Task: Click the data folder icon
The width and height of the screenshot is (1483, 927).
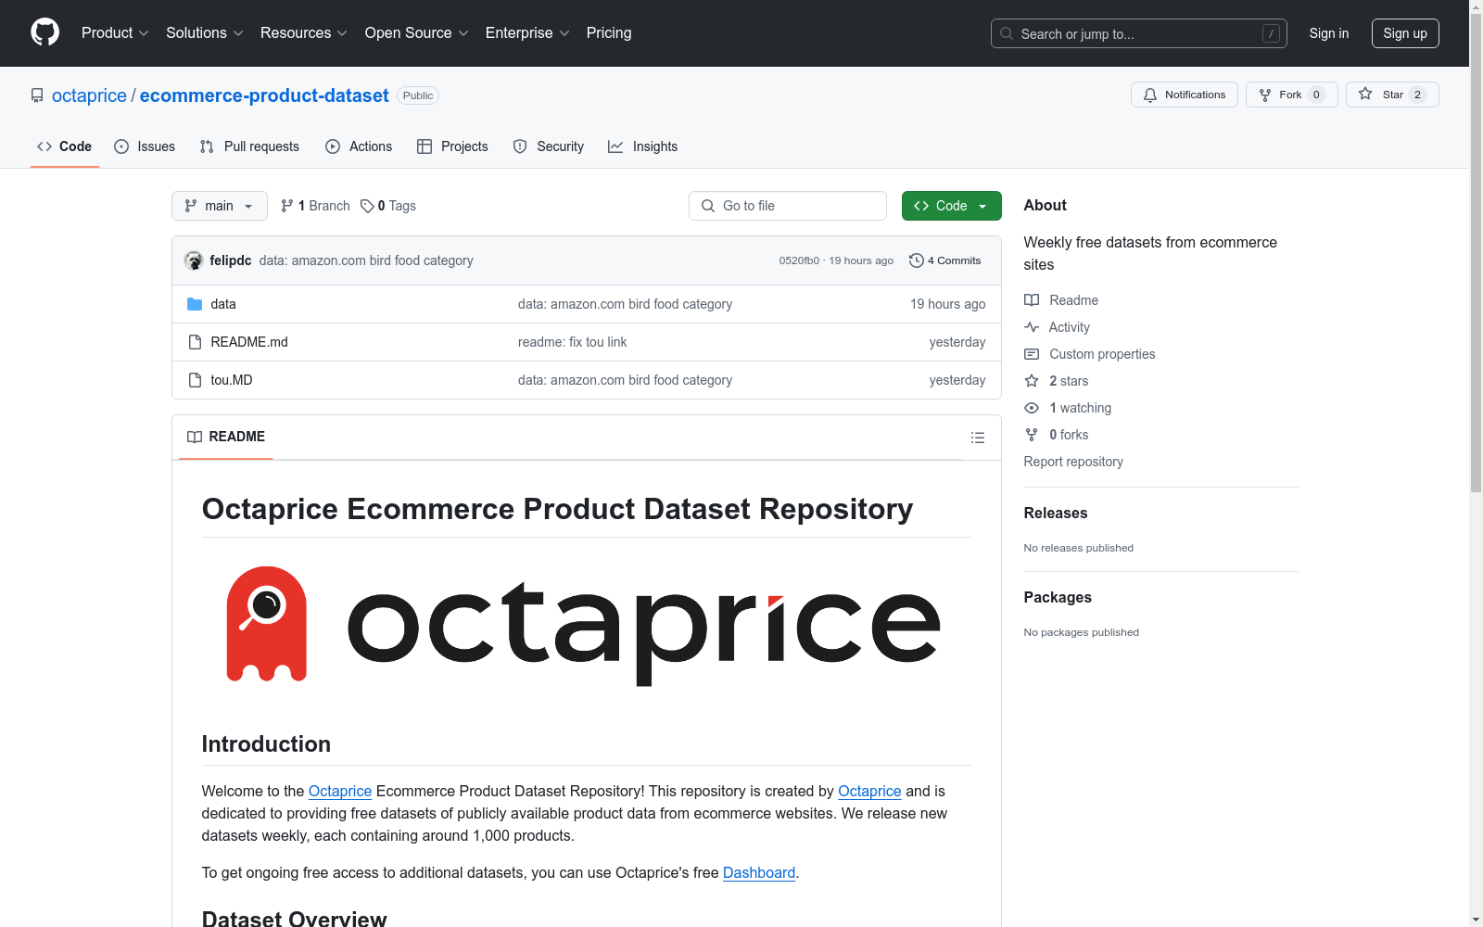Action: 195,304
